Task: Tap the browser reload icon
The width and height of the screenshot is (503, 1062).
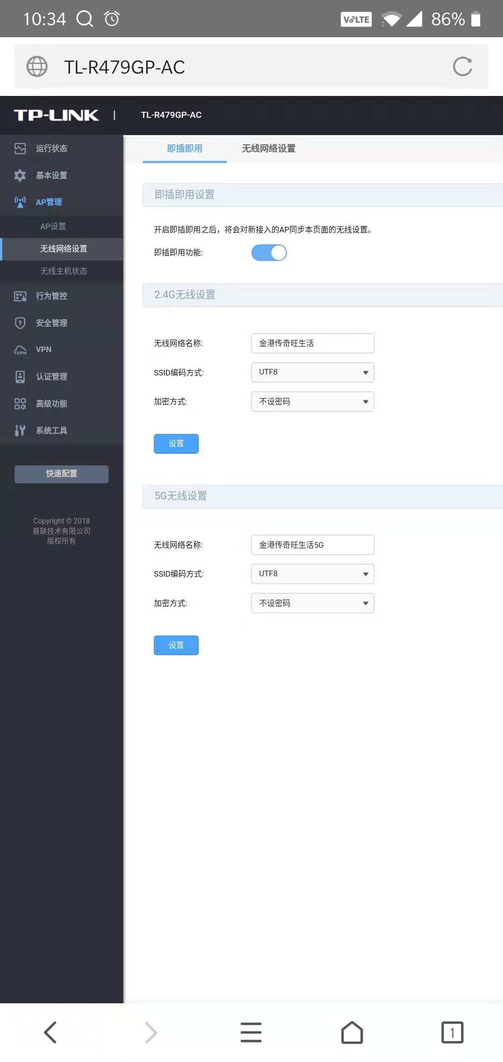Action: click(462, 67)
